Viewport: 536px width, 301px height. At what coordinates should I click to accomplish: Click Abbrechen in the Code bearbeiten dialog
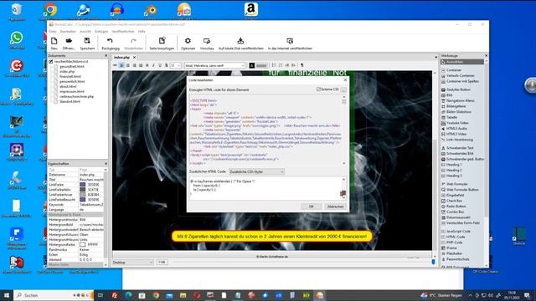pos(335,207)
